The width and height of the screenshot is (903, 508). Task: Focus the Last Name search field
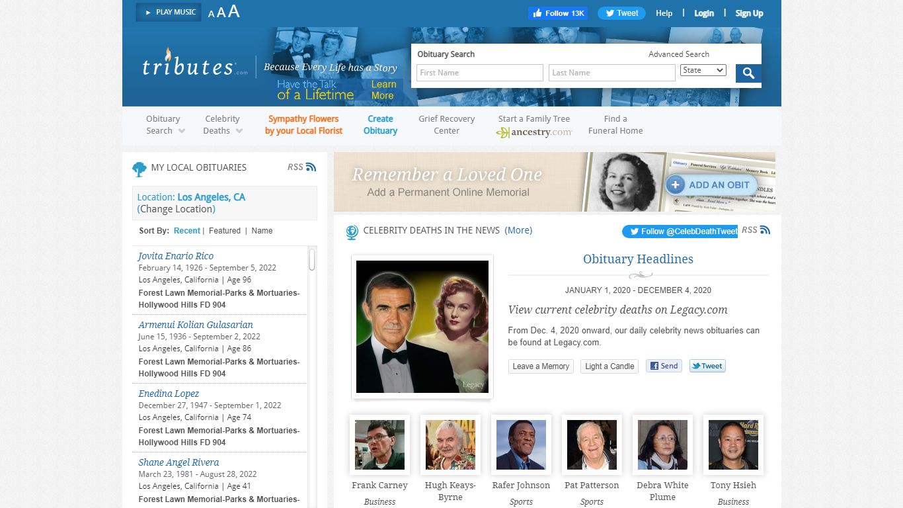pos(611,73)
